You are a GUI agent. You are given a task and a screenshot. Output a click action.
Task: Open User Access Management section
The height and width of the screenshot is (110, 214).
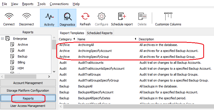pyautogui.click(x=28, y=106)
